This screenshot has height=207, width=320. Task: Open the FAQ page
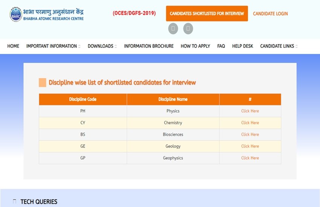point(221,46)
